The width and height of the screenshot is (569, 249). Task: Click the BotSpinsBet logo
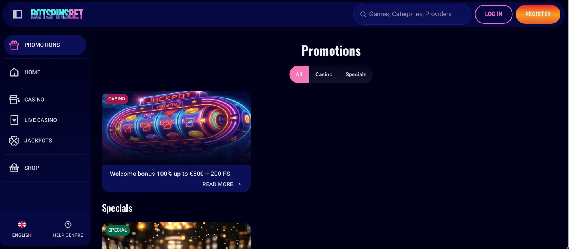(57, 14)
